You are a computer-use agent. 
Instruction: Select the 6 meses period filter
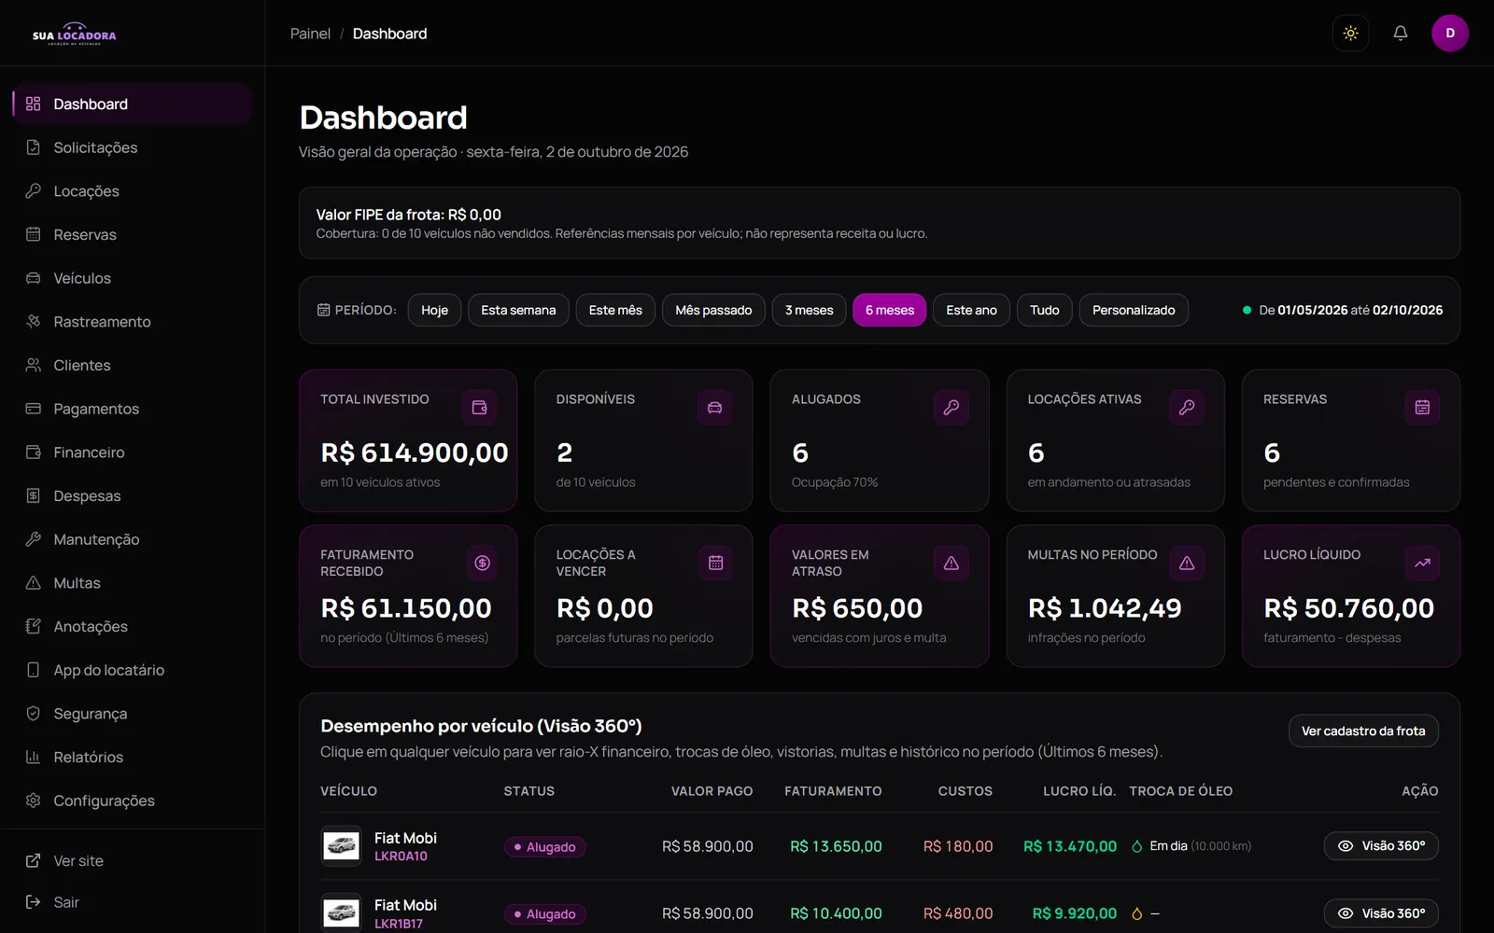[x=890, y=310]
